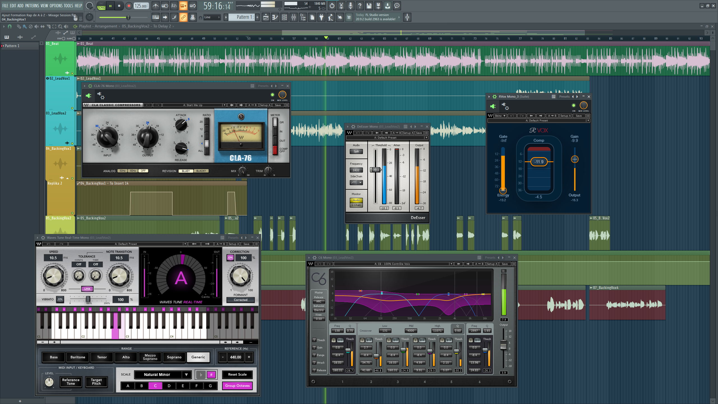Open the mixer window icon

coord(293,17)
